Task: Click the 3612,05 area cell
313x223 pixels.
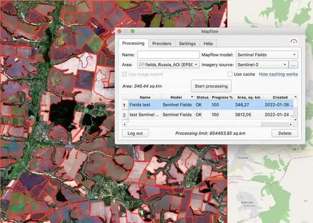Action: [249, 115]
